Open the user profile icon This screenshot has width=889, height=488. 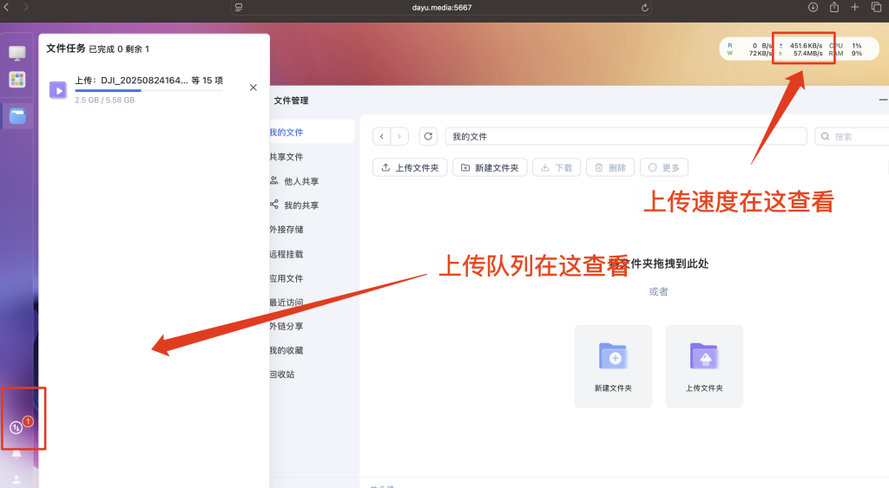click(16, 478)
